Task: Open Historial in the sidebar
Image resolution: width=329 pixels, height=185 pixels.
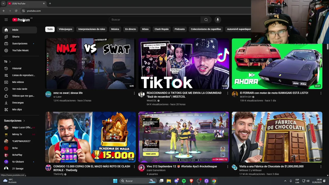Action: (20, 68)
